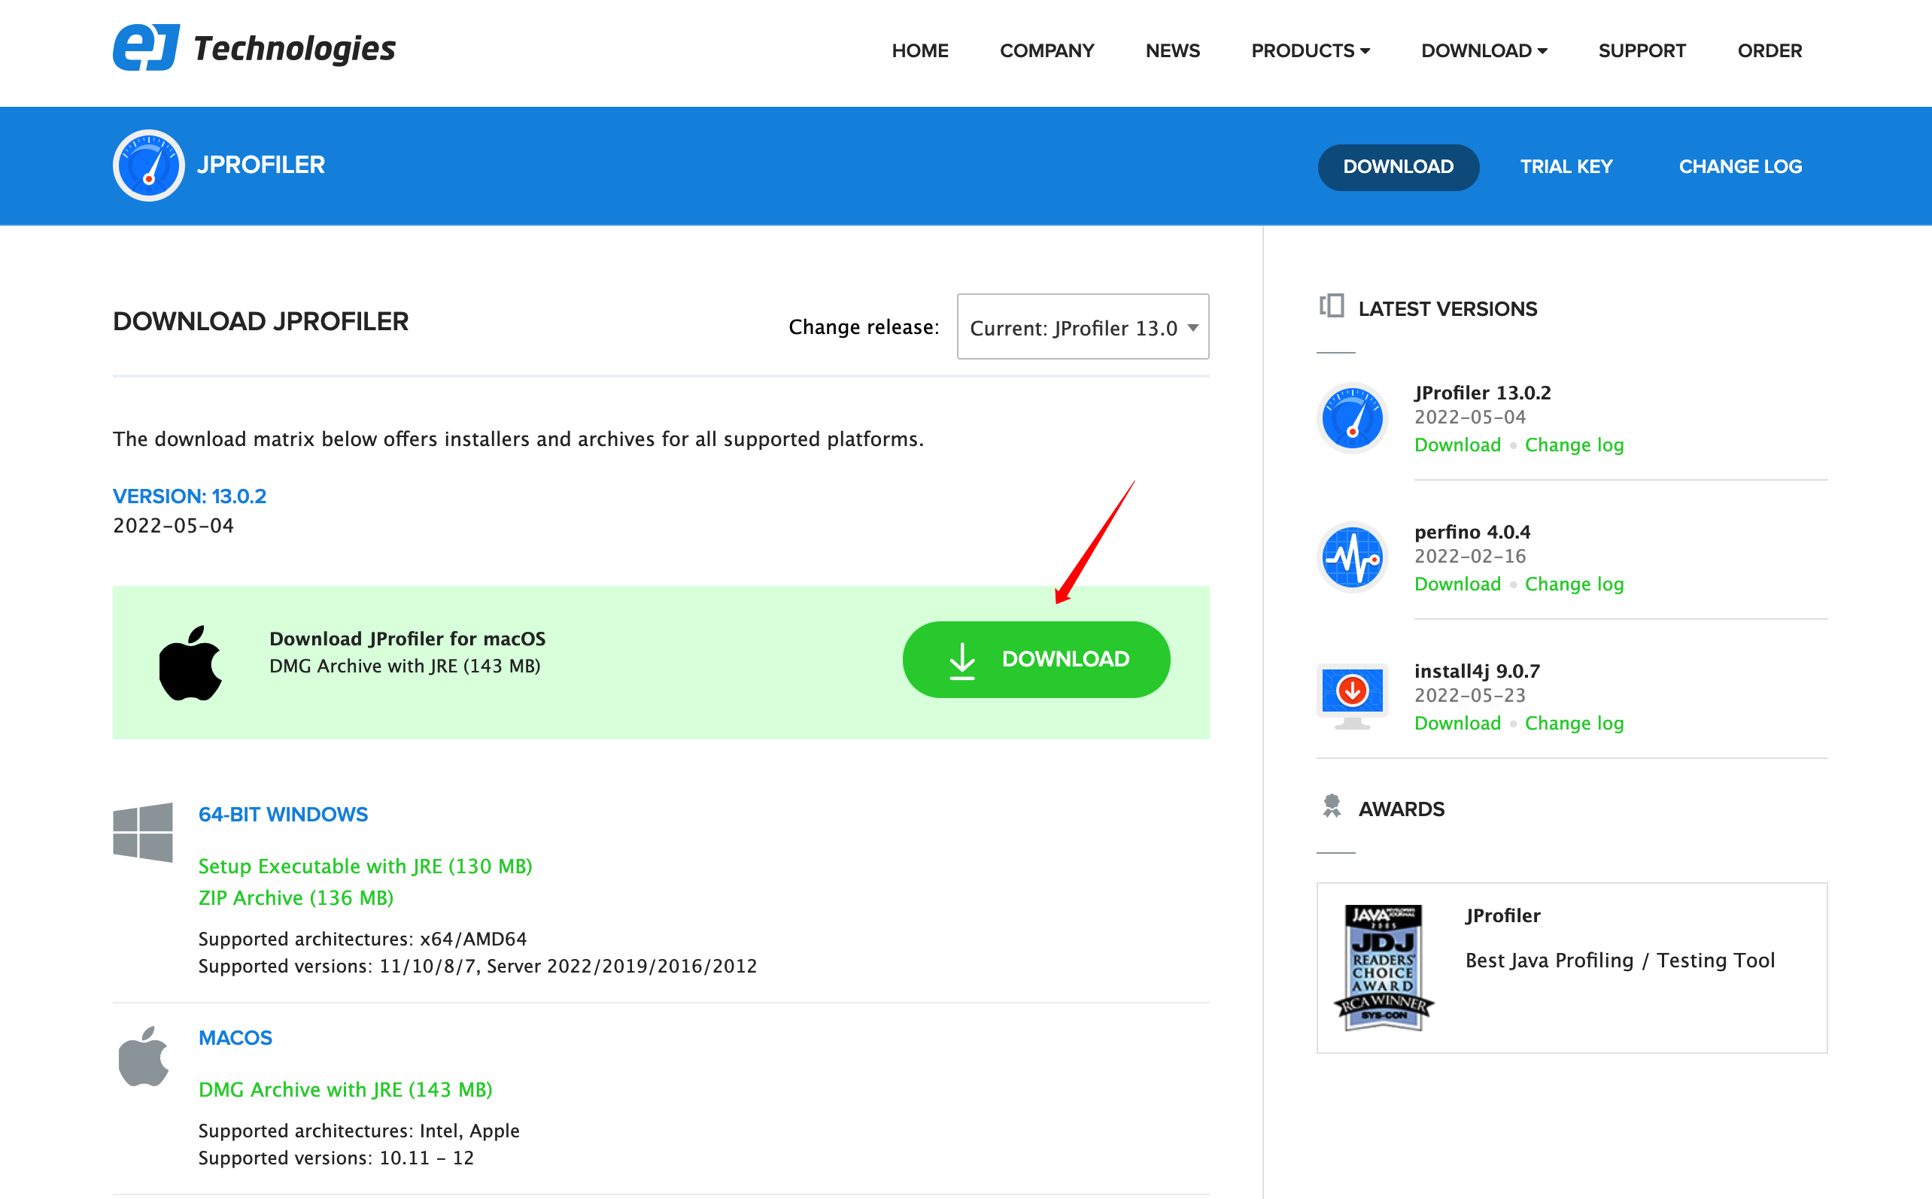Click Change log under install4j 9.0.7

point(1575,723)
